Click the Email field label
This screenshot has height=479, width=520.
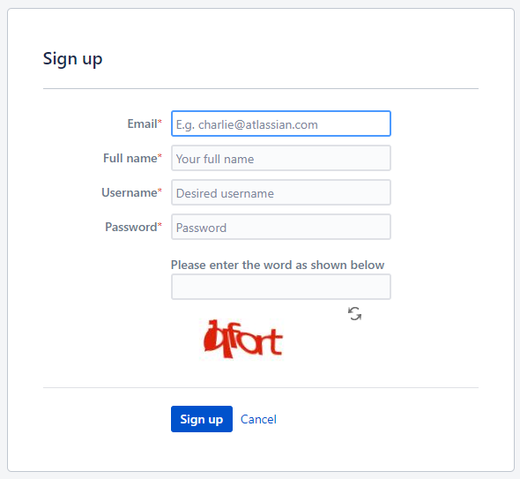[142, 123]
